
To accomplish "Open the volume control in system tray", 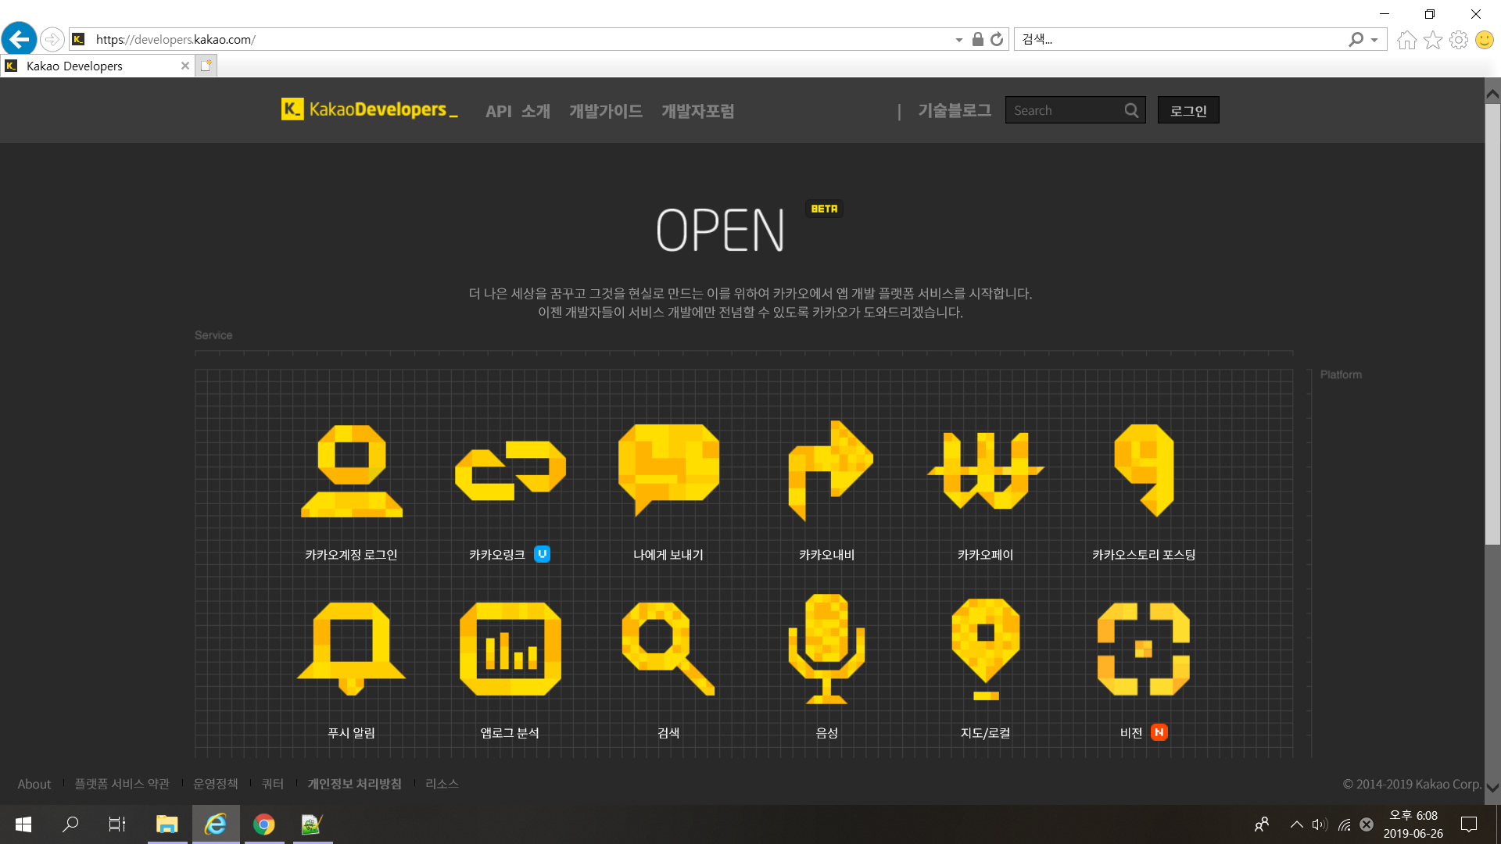I will click(x=1320, y=824).
